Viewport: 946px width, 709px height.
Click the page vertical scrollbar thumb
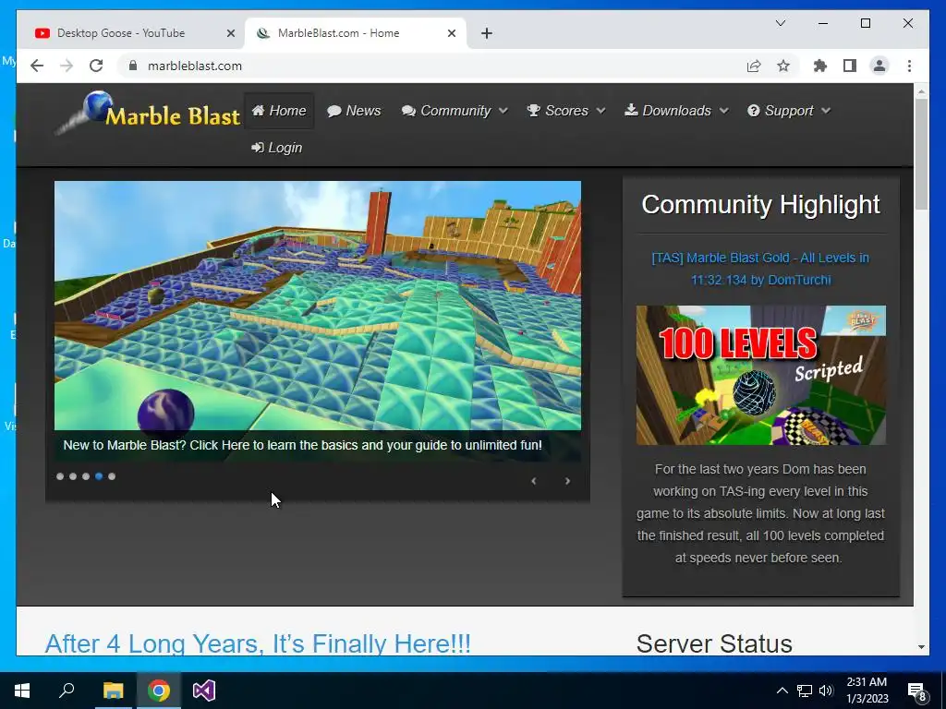pos(921,154)
